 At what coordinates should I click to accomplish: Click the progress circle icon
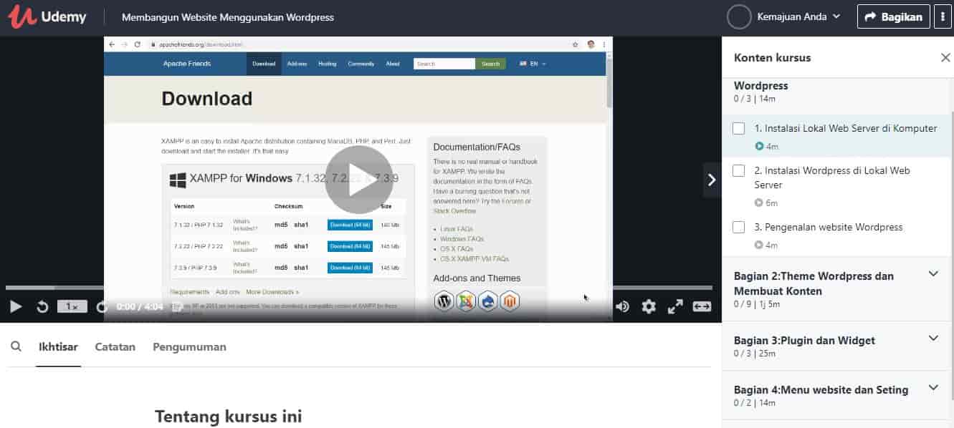pos(739,16)
